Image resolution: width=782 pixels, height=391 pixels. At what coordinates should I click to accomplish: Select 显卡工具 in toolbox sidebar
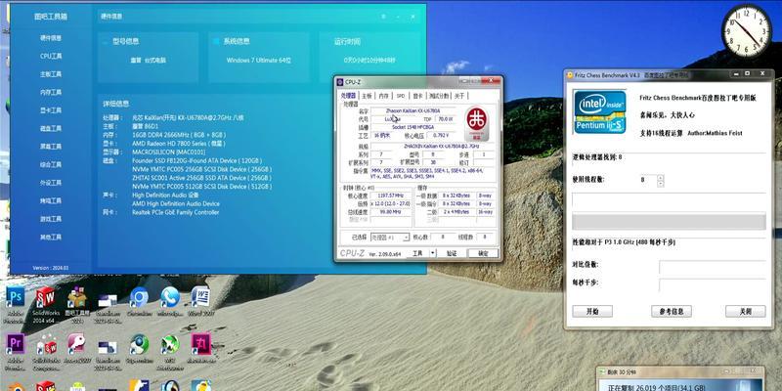(x=51, y=110)
